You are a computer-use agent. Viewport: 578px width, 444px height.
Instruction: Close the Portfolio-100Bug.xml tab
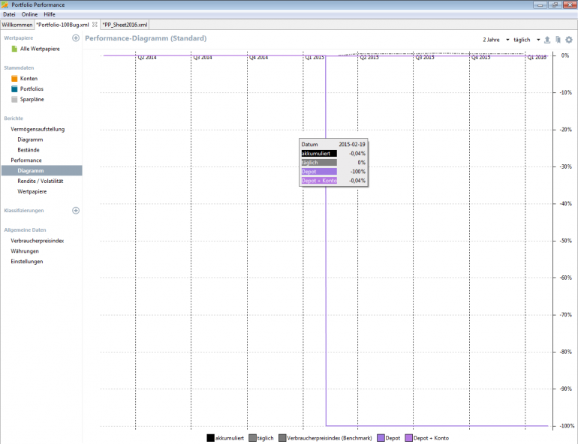(95, 25)
